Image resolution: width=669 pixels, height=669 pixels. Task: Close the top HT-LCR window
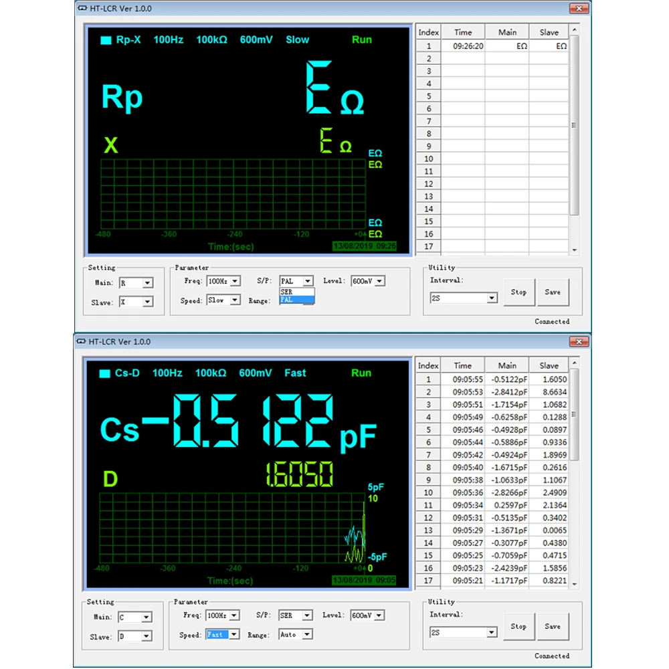pyautogui.click(x=579, y=8)
